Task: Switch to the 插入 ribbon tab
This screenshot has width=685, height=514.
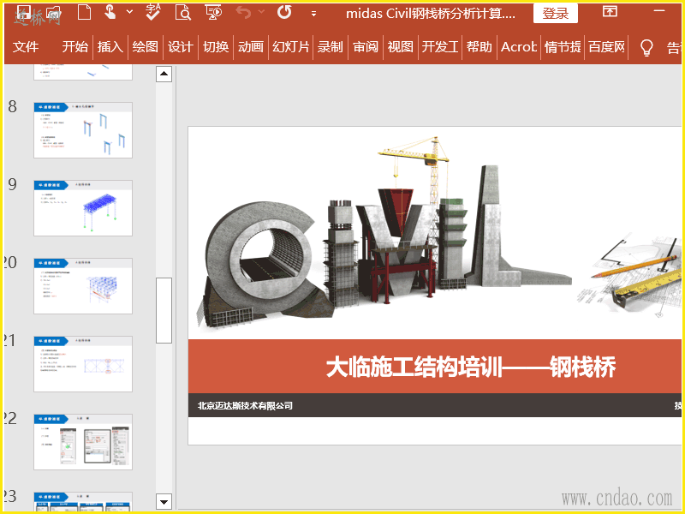Action: click(x=110, y=47)
